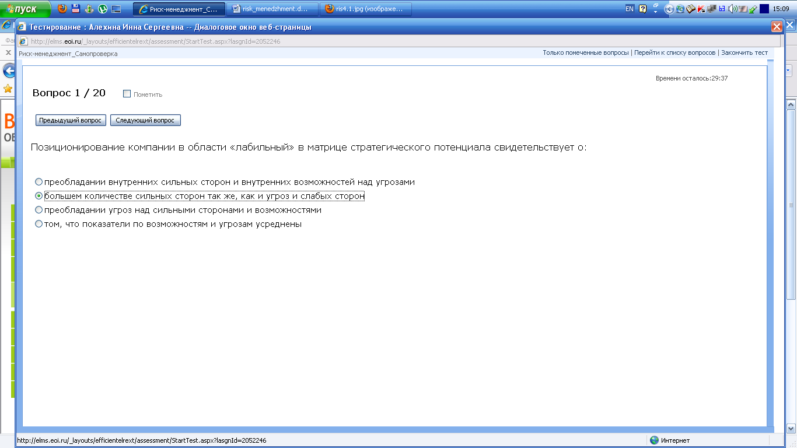Screen dimensions: 797x448
Task: Click the show desktop quick launch icon
Action: coord(116,9)
